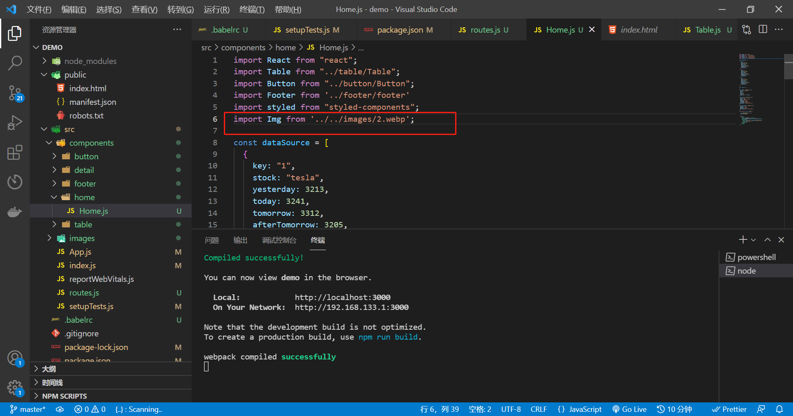Expand the NPM SCRIPTS section

111,396
